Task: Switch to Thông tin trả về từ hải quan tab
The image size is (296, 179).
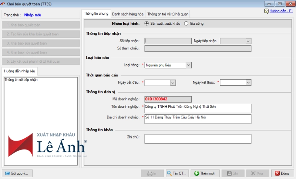Action: click(x=168, y=14)
